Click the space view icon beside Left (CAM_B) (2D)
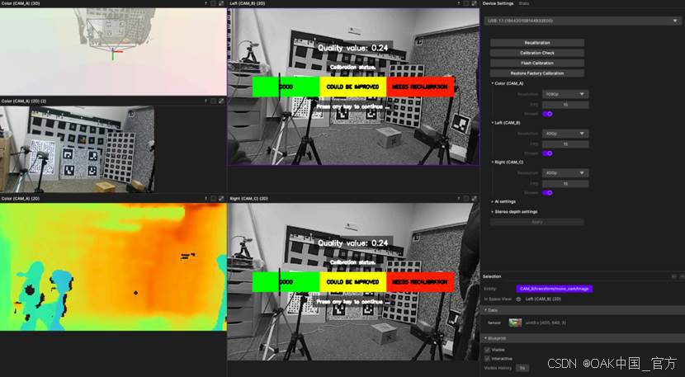The width and height of the screenshot is (685, 377). (x=518, y=299)
